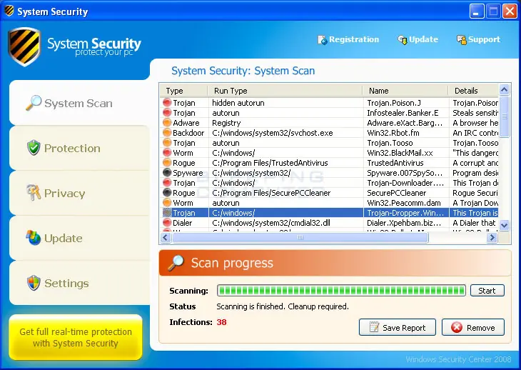Click the Privacy keys icon
Screen dimensions: 521x370
[34, 192]
